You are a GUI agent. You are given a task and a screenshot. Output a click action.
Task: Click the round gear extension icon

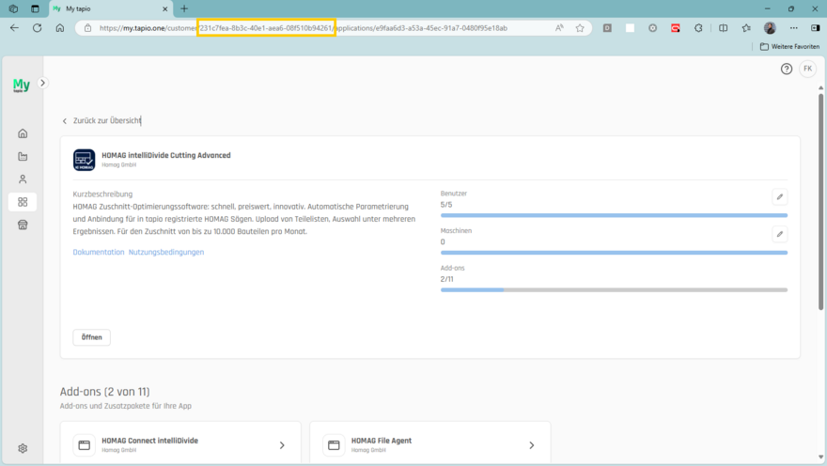coord(652,28)
